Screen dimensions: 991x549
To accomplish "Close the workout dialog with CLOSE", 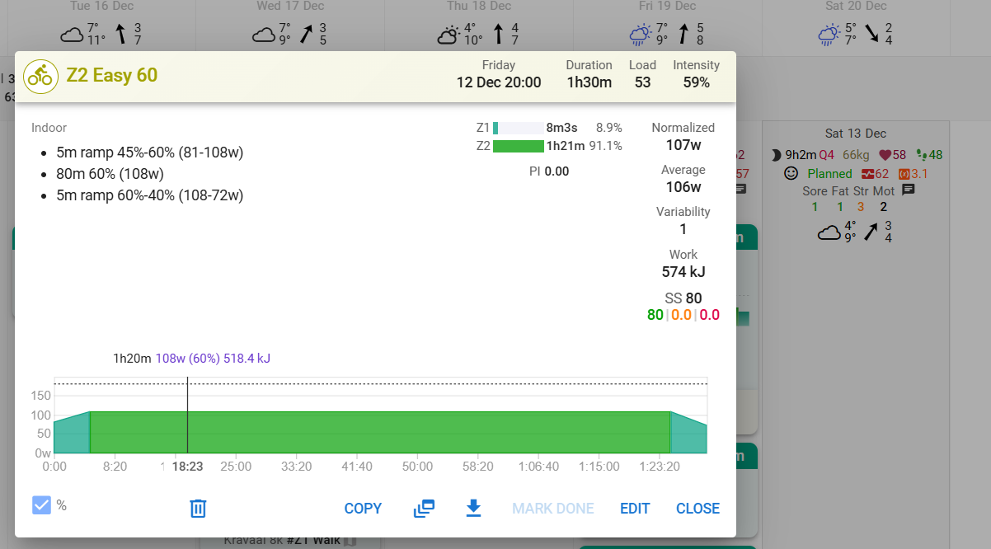I will click(697, 509).
